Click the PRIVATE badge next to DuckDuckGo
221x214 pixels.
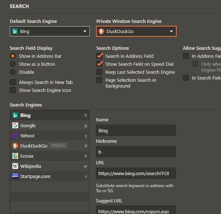(58, 146)
